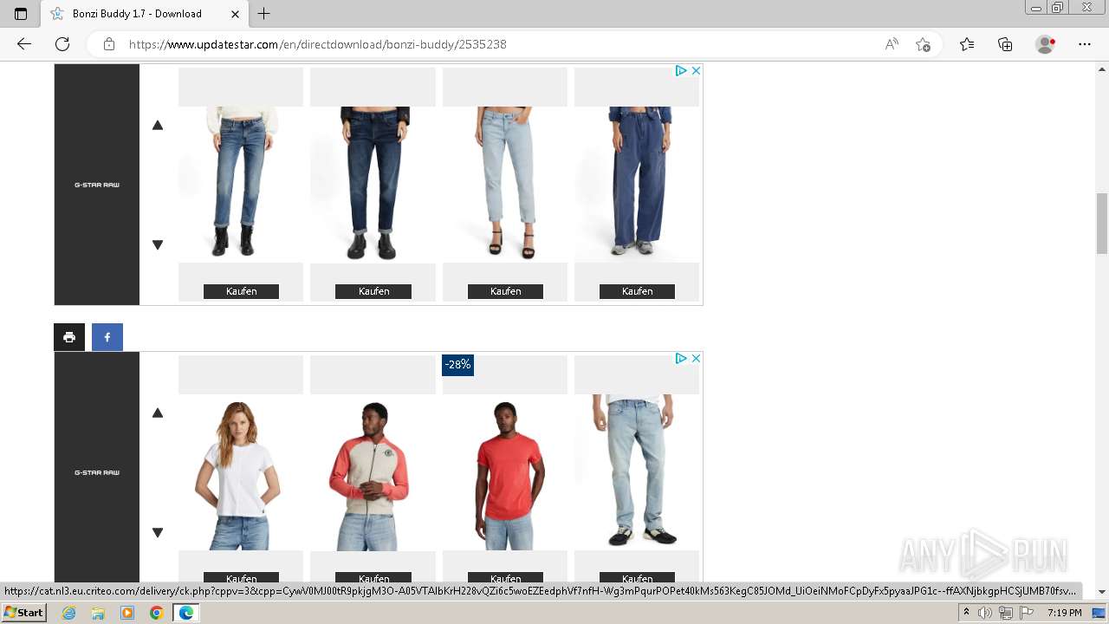1109x624 pixels.
Task: Refresh the current page
Action: [62, 44]
